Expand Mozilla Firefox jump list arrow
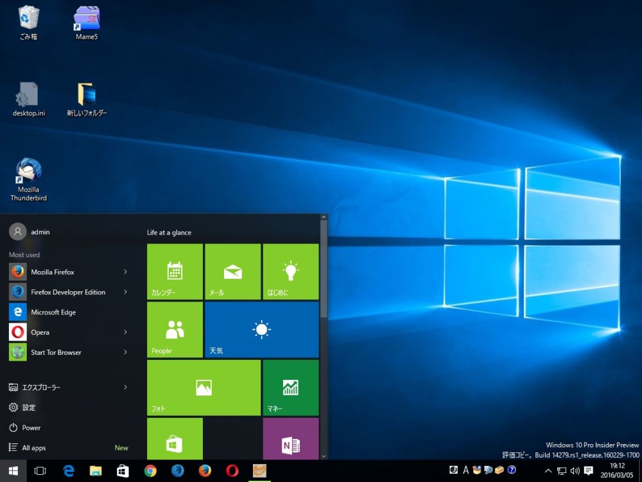Screen dimensions: 642x482 tap(125, 272)
